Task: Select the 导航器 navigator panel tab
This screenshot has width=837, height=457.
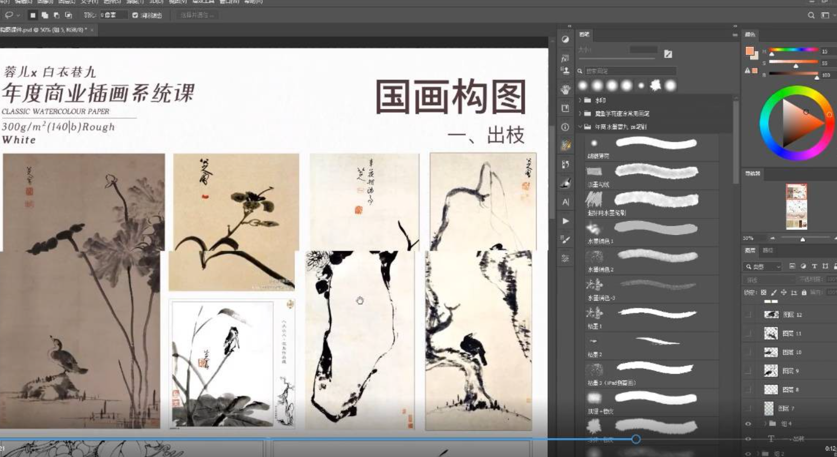Action: [x=752, y=173]
